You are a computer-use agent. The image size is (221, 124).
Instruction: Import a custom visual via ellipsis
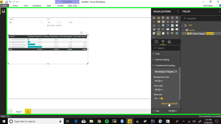click(x=154, y=37)
